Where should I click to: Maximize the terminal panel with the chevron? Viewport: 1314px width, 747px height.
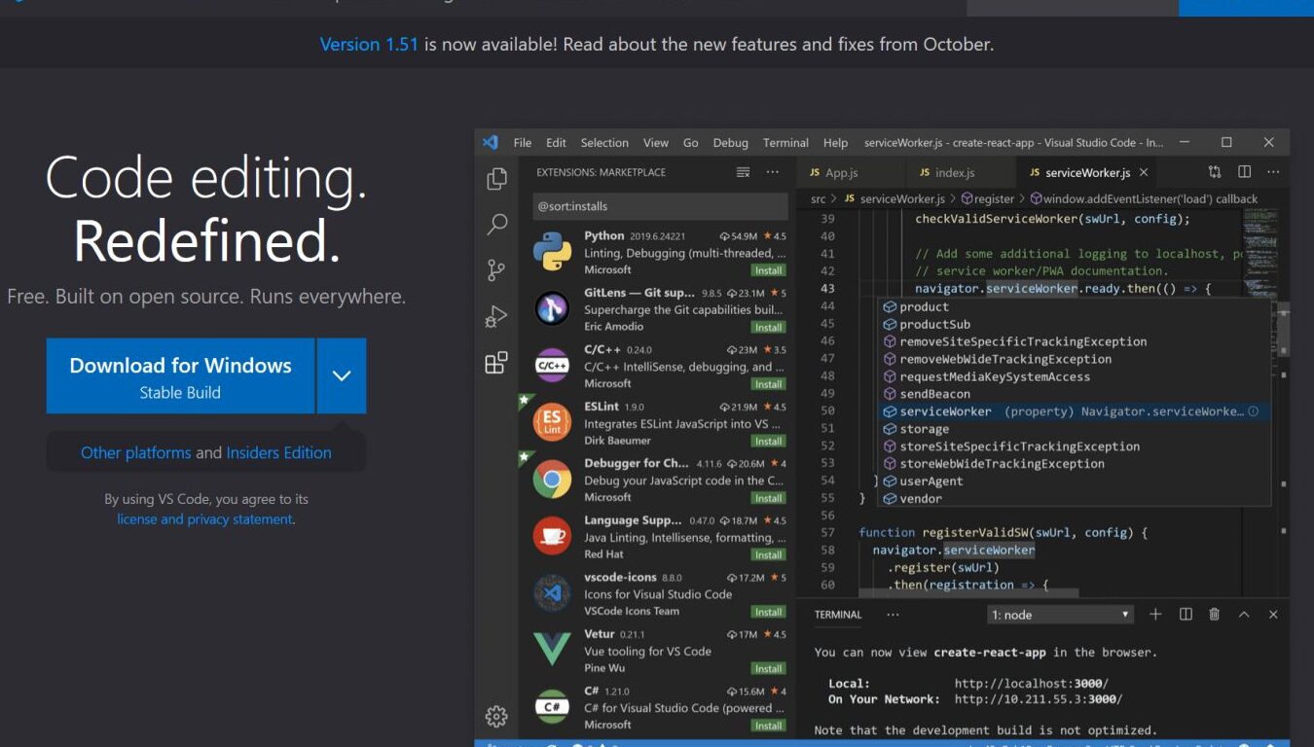click(1244, 615)
